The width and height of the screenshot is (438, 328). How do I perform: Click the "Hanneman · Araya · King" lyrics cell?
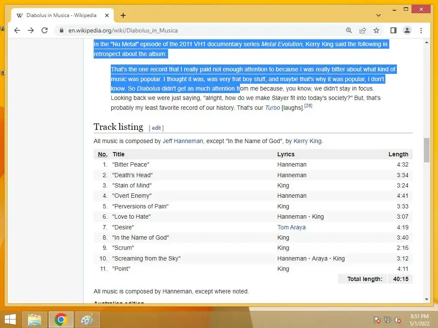[311, 258]
